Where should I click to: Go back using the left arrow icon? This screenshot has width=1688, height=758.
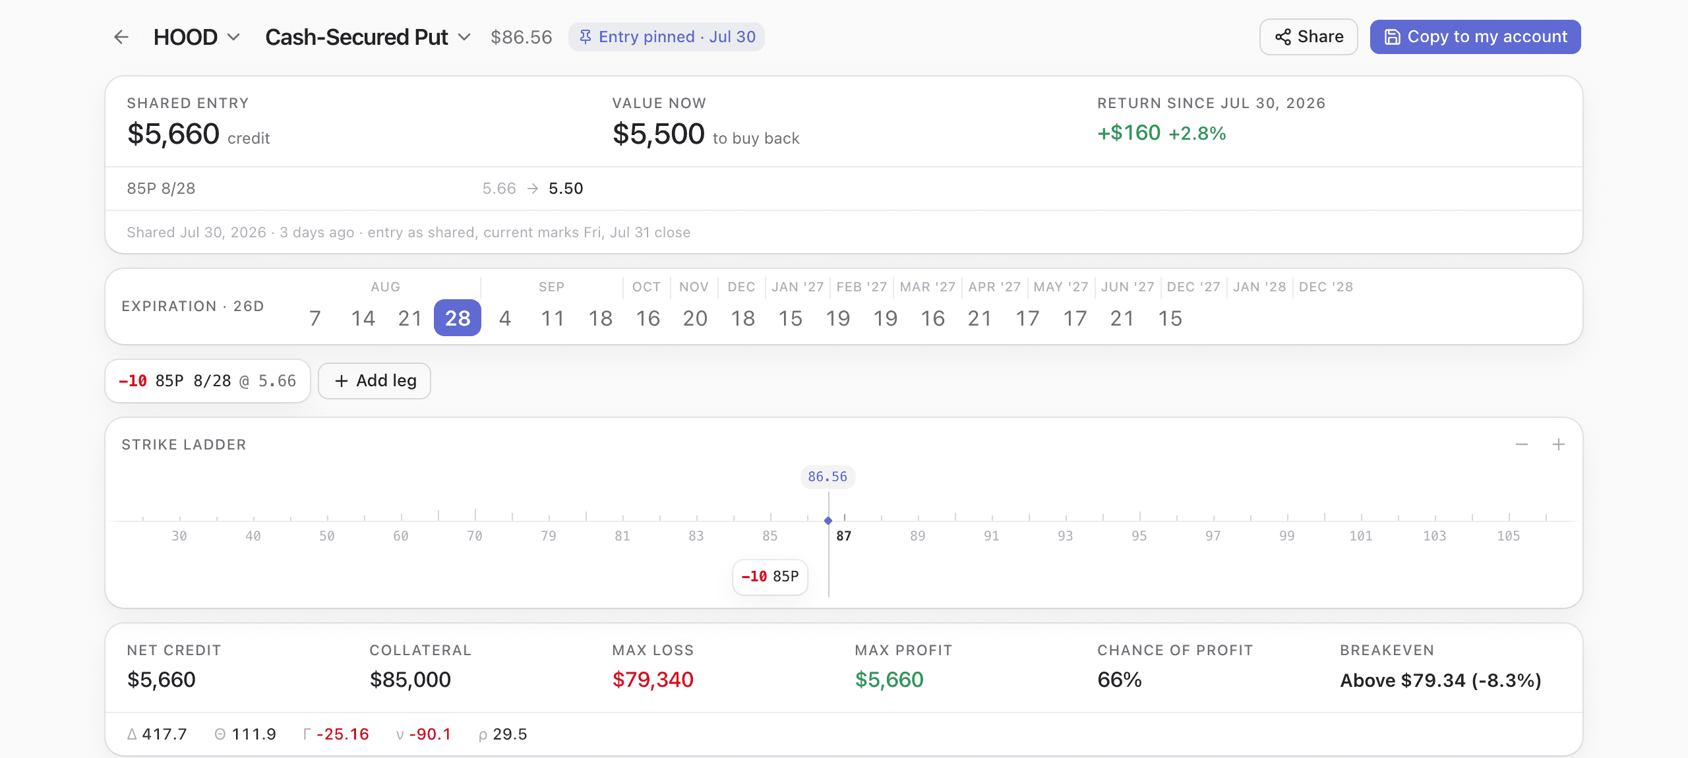(121, 37)
